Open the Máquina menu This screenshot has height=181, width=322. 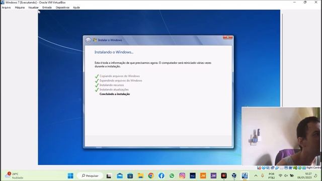(x=20, y=8)
